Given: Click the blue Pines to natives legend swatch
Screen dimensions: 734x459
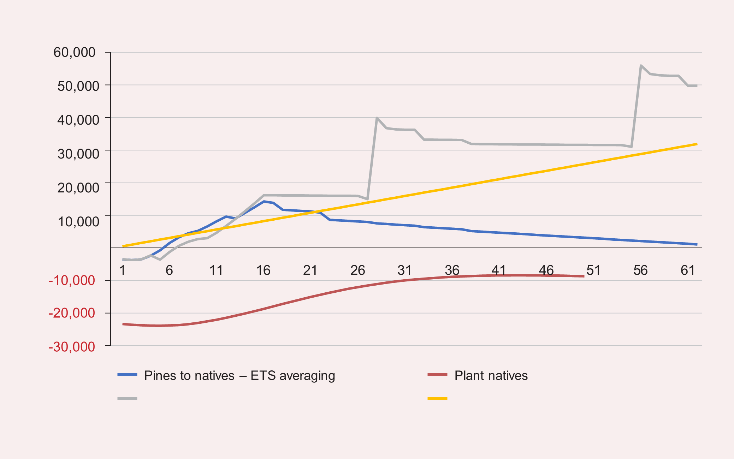Looking at the screenshot, I should tap(127, 374).
